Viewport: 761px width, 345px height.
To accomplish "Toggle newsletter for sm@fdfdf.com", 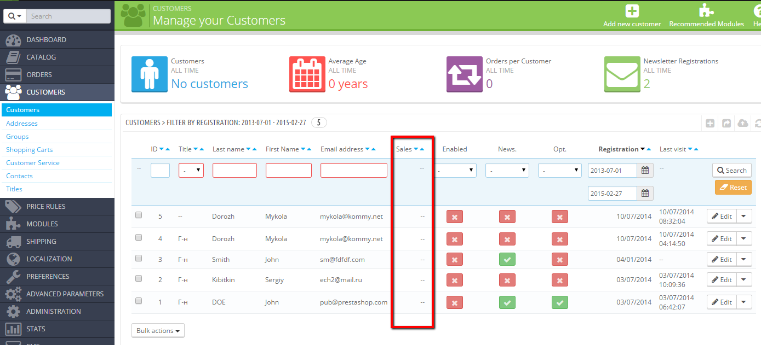I will click(507, 260).
